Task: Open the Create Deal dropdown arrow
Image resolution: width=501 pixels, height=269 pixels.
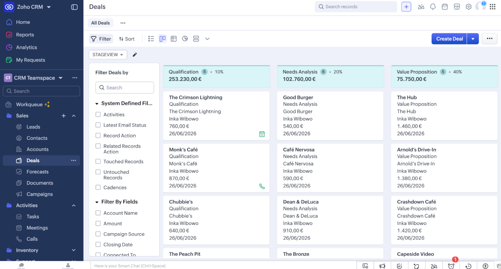Action: (473, 39)
